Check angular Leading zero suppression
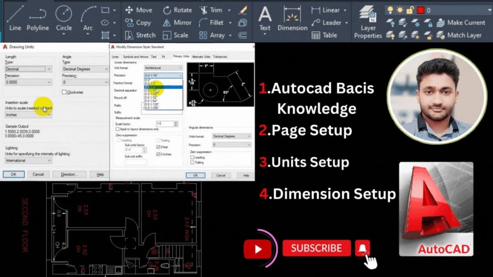493x277 pixels. click(193, 157)
